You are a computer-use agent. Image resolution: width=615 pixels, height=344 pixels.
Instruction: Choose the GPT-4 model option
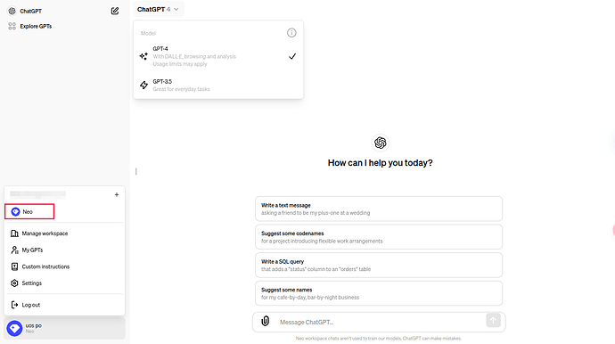218,56
